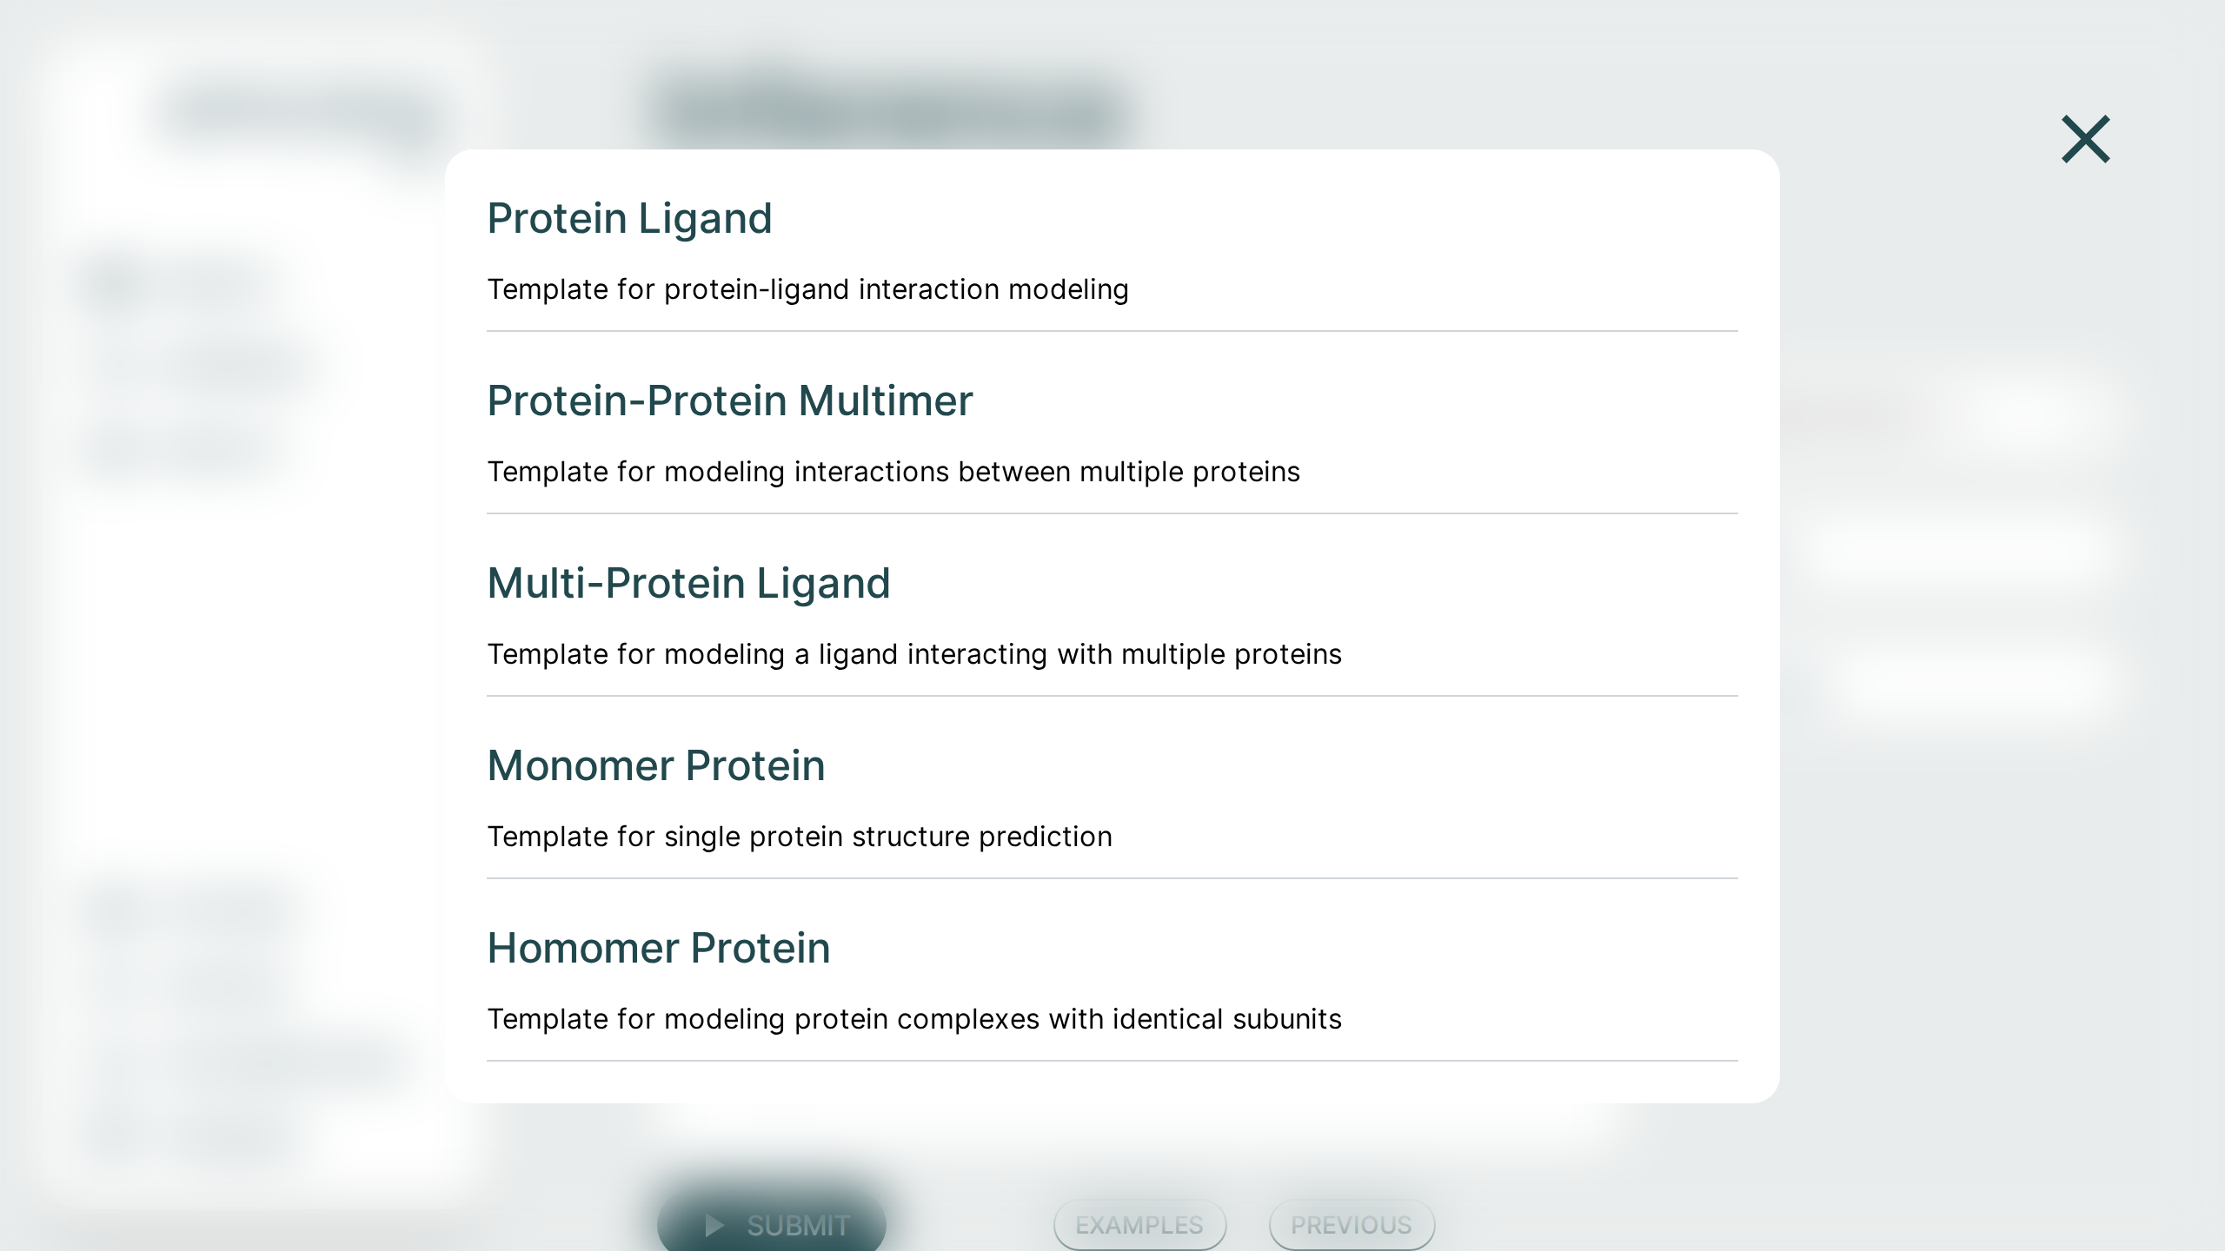Viewport: 2225px width, 1251px height.
Task: Select the Monomer Protein template heading
Action: tap(656, 765)
